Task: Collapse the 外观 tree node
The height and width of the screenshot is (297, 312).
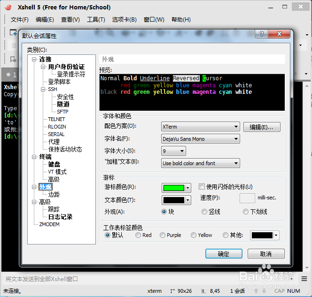Action: (x=34, y=187)
